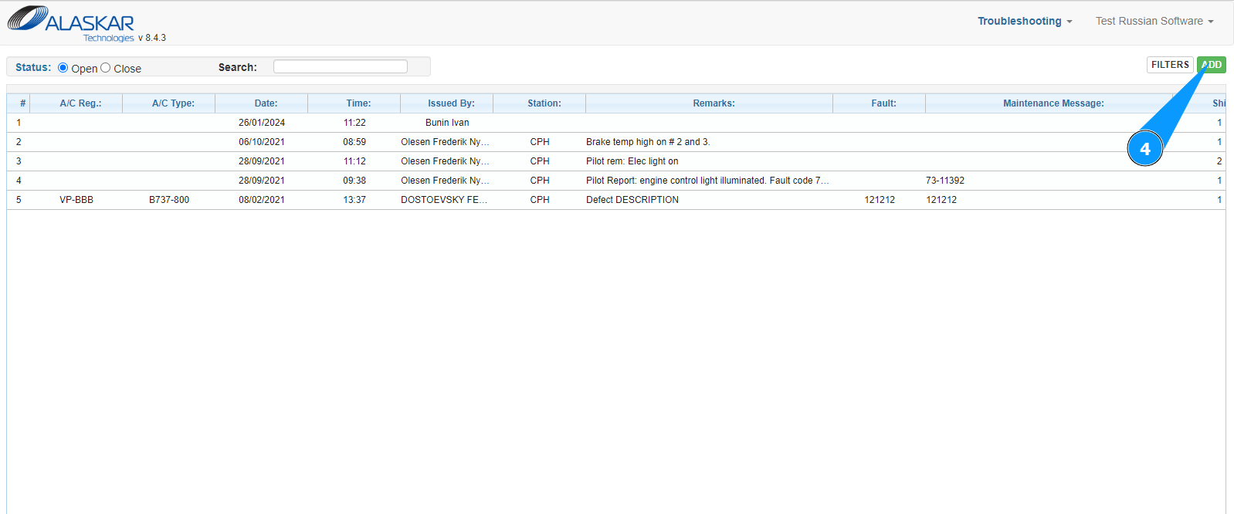This screenshot has width=1234, height=514.
Task: Select the Open status radio button
Action: 63,68
